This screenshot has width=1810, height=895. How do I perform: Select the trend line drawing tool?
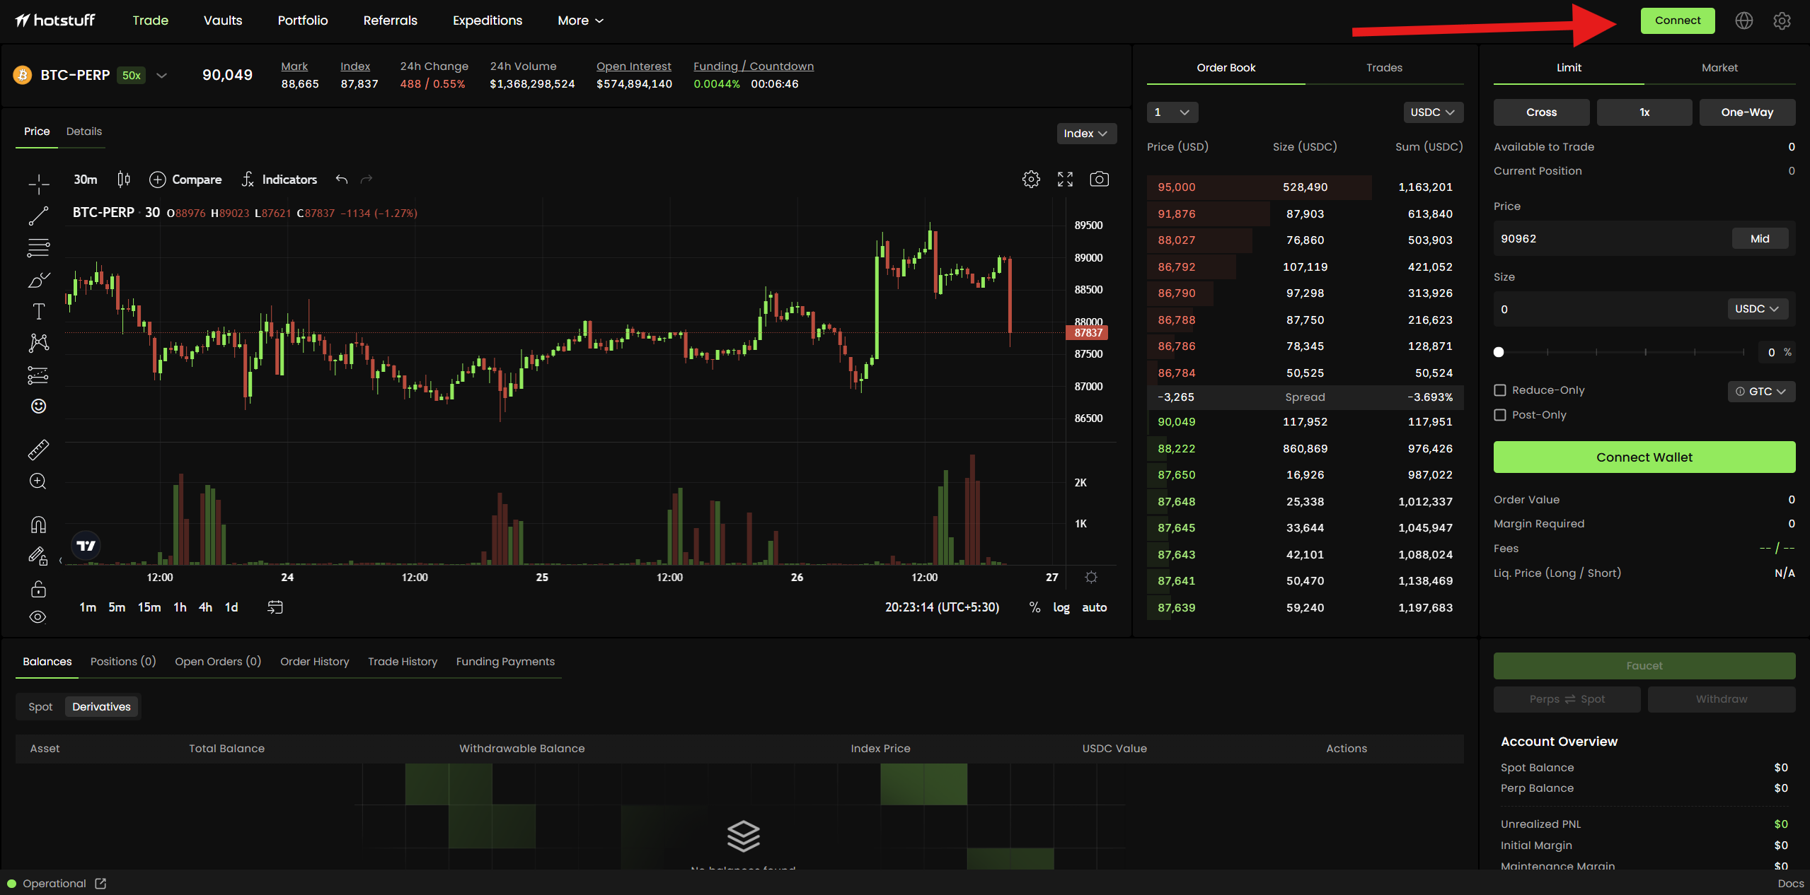pos(38,216)
